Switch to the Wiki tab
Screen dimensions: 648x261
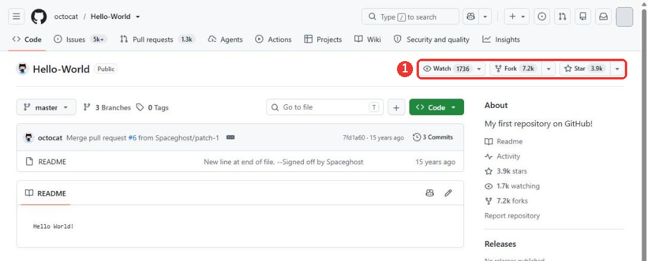coord(367,40)
